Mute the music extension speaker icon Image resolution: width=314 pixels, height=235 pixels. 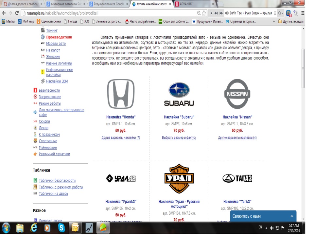(x=227, y=13)
